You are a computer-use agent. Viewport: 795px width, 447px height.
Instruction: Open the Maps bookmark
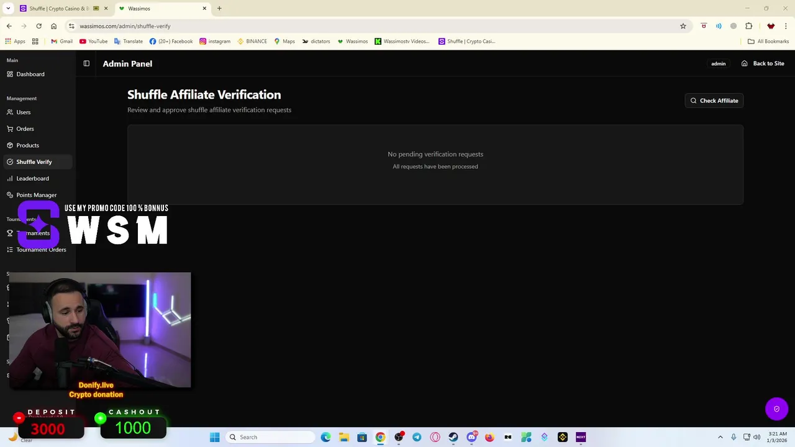tap(284, 42)
